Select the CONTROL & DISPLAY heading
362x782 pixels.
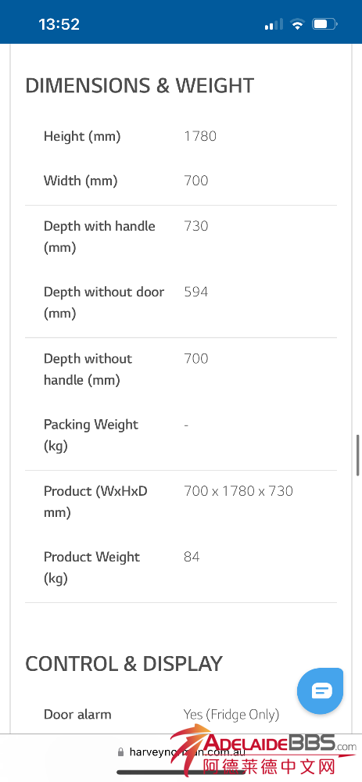[124, 664]
